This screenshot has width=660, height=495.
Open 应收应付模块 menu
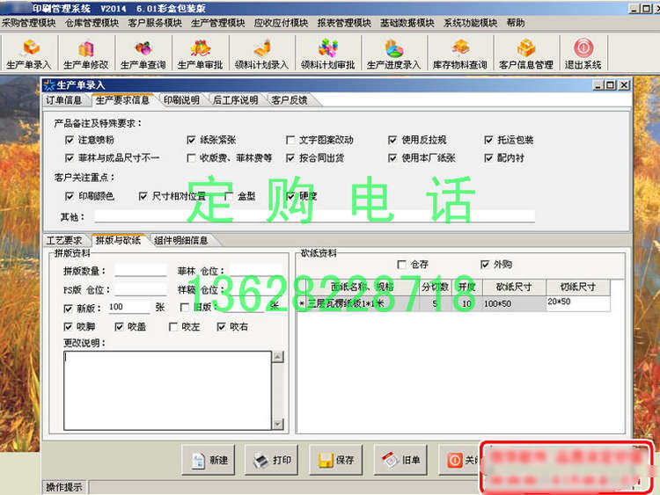[282, 23]
